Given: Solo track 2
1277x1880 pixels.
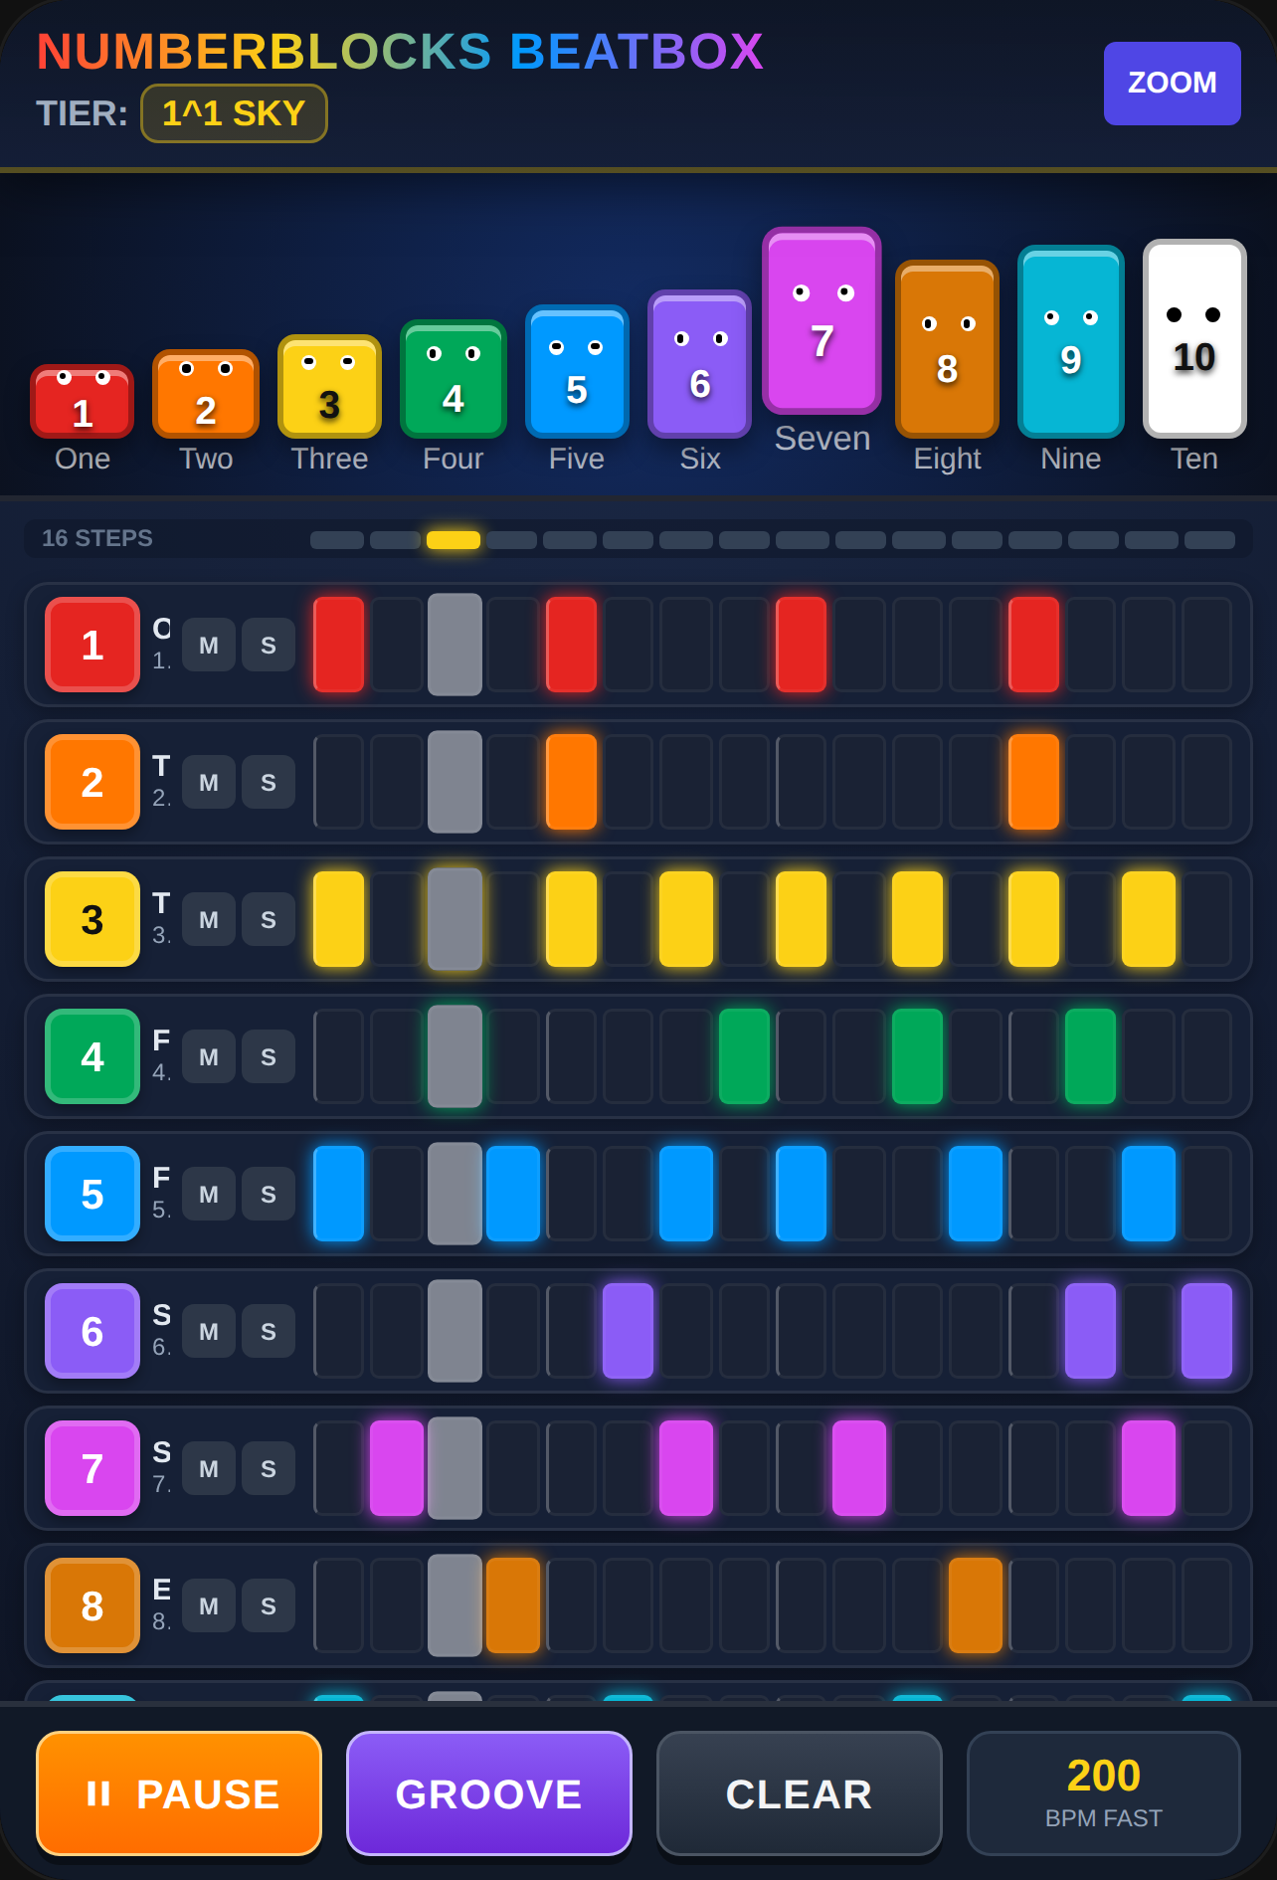Looking at the screenshot, I should [x=269, y=782].
